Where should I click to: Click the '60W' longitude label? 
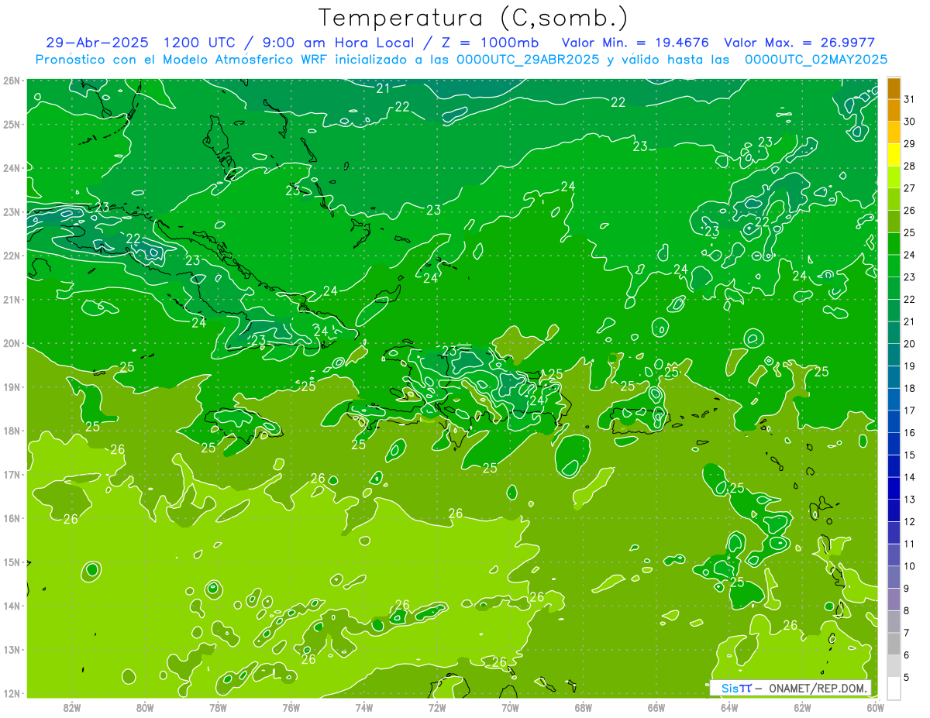(876, 707)
